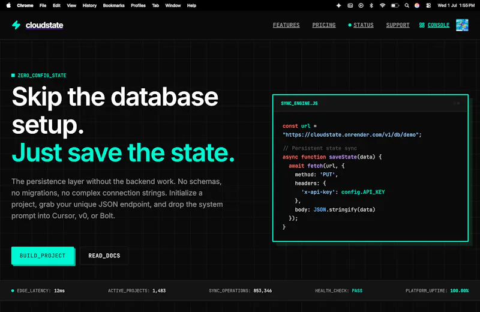Click the green status dot beside STATUS
The height and width of the screenshot is (312, 480).
350,25
